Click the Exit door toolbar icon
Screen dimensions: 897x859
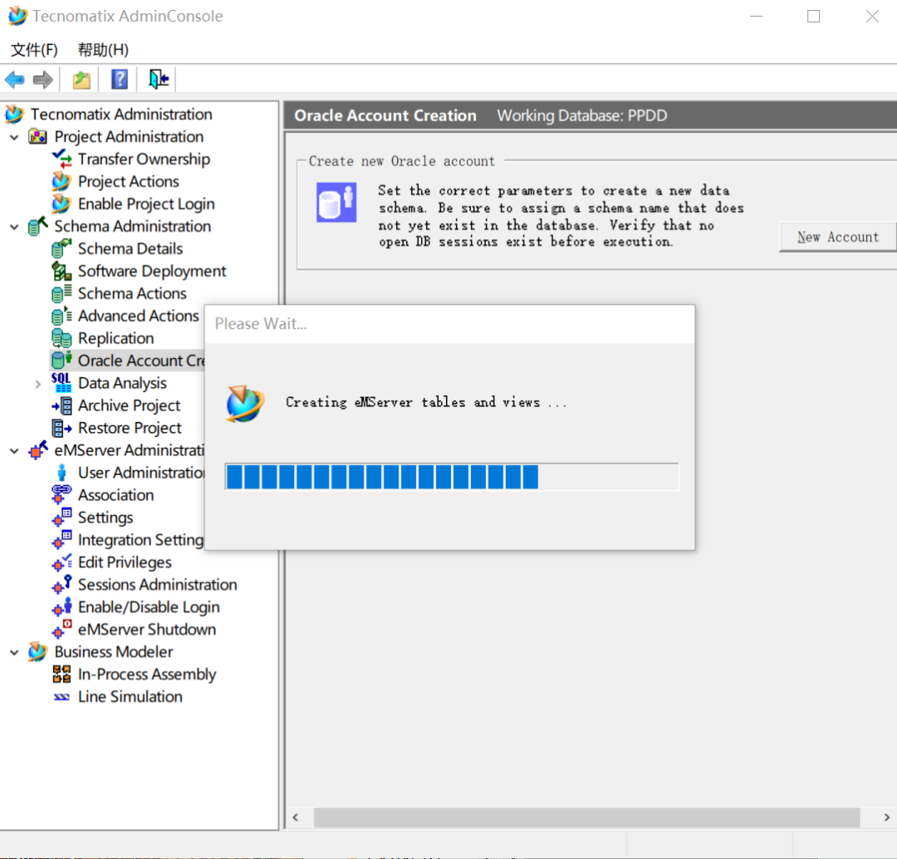pos(159,80)
